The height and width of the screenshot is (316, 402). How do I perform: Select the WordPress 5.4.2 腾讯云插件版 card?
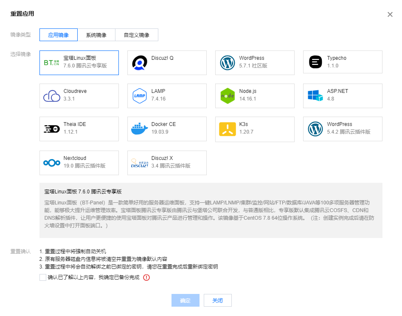pos(343,129)
